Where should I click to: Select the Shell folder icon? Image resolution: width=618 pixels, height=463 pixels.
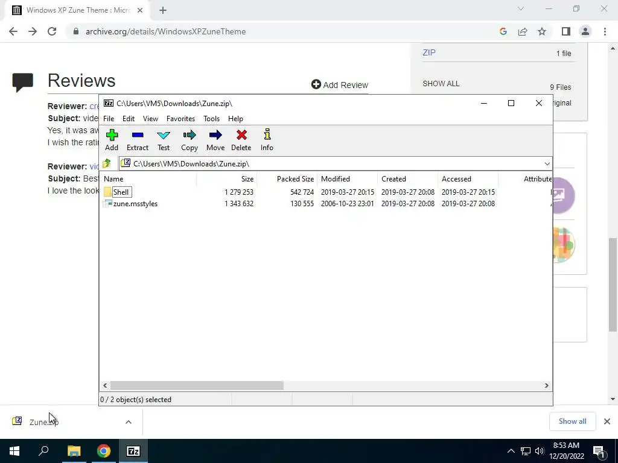(107, 192)
